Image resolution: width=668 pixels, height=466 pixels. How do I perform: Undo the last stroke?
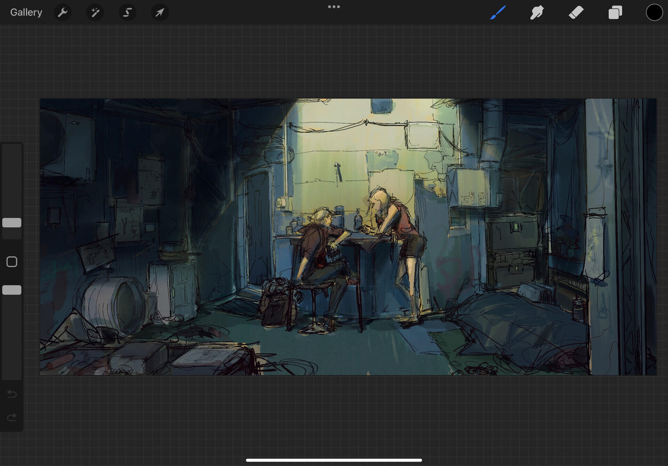[x=12, y=394]
